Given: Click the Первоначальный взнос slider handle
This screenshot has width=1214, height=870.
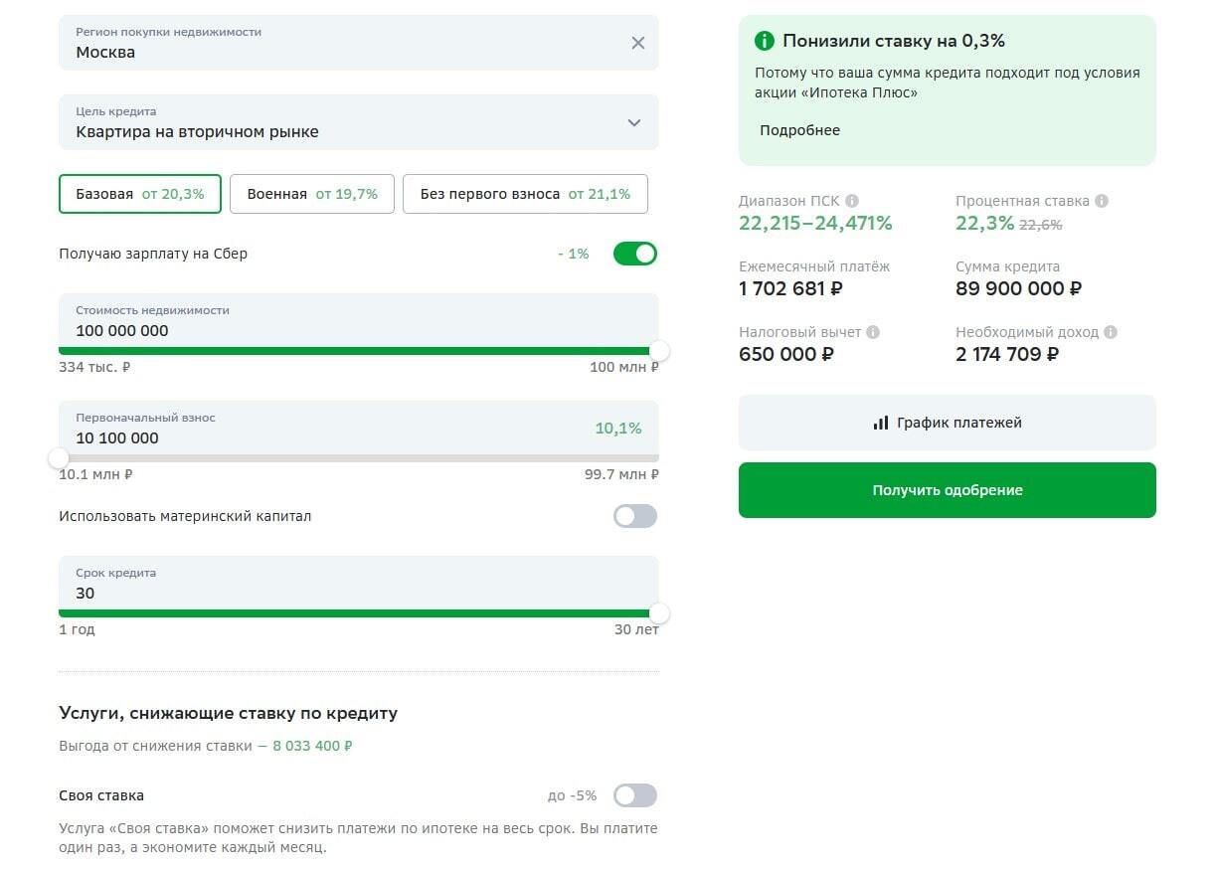Looking at the screenshot, I should (59, 458).
